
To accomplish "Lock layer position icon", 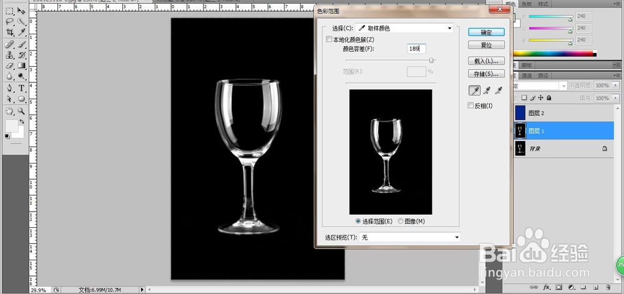I will (x=540, y=97).
